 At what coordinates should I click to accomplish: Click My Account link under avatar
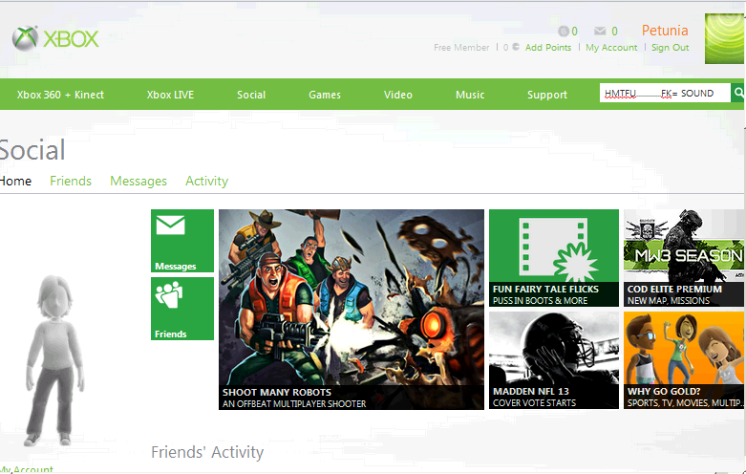[x=27, y=469]
